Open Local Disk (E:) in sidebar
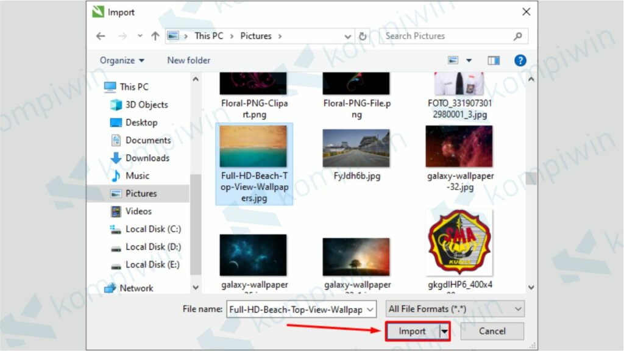 click(152, 264)
